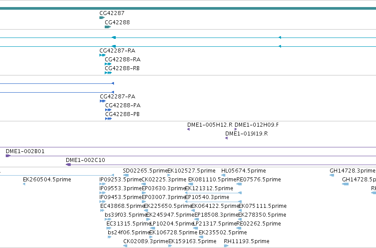This screenshot has width=376, height=248.
Task: Click the EK064122.5prime EST label
Action: point(215,206)
